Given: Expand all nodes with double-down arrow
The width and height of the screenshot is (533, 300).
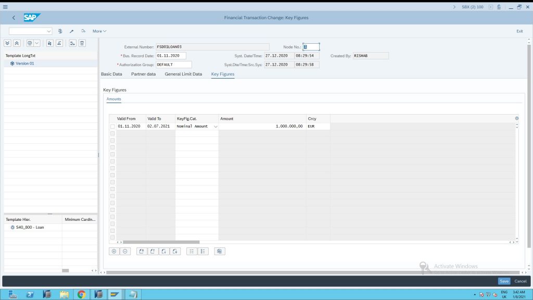Looking at the screenshot, I should point(7,43).
